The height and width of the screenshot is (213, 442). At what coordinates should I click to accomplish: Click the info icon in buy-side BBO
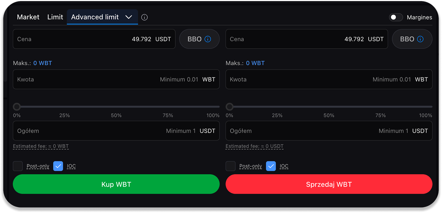pos(208,39)
